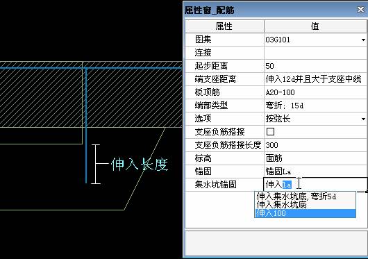Click the 集水坑锚固 input field
This screenshot has width=368, height=259.
point(315,185)
